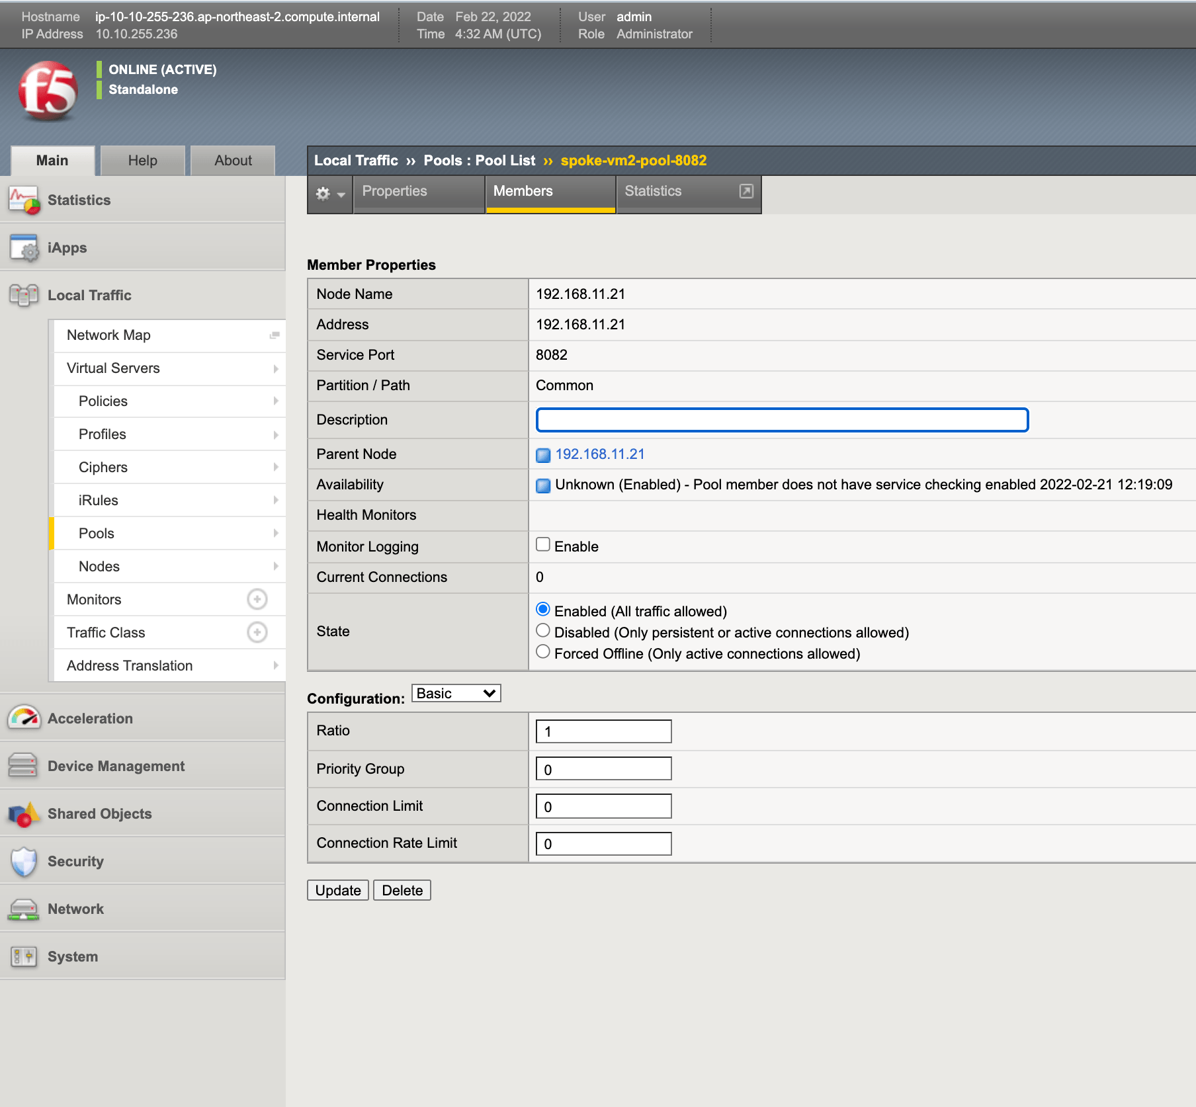Expand the Nodes submenu arrow
The image size is (1196, 1107).
click(x=276, y=566)
